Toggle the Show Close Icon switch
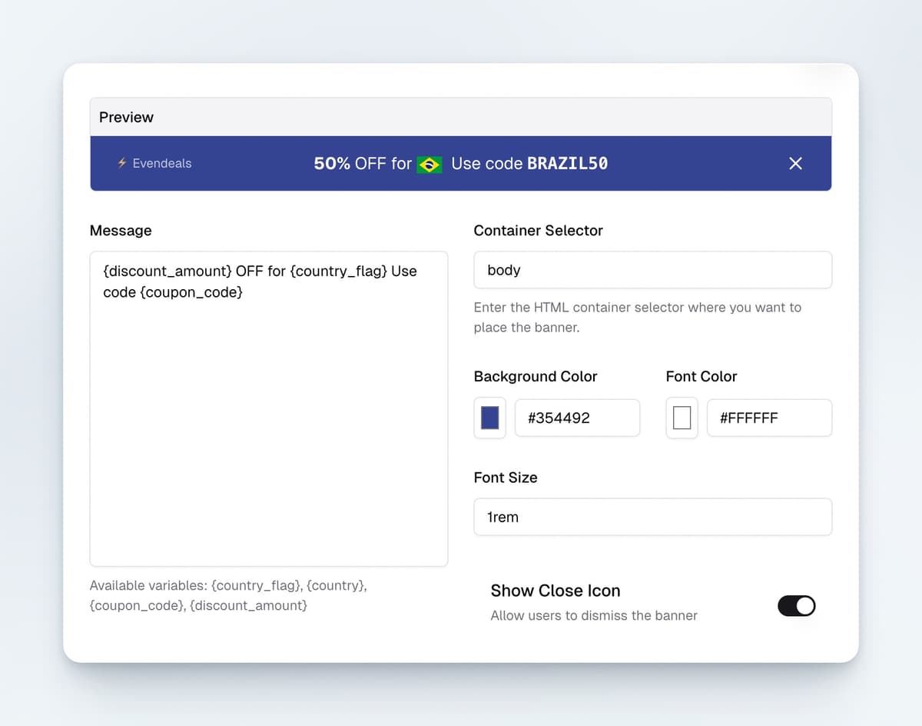This screenshot has height=726, width=922. (x=796, y=606)
